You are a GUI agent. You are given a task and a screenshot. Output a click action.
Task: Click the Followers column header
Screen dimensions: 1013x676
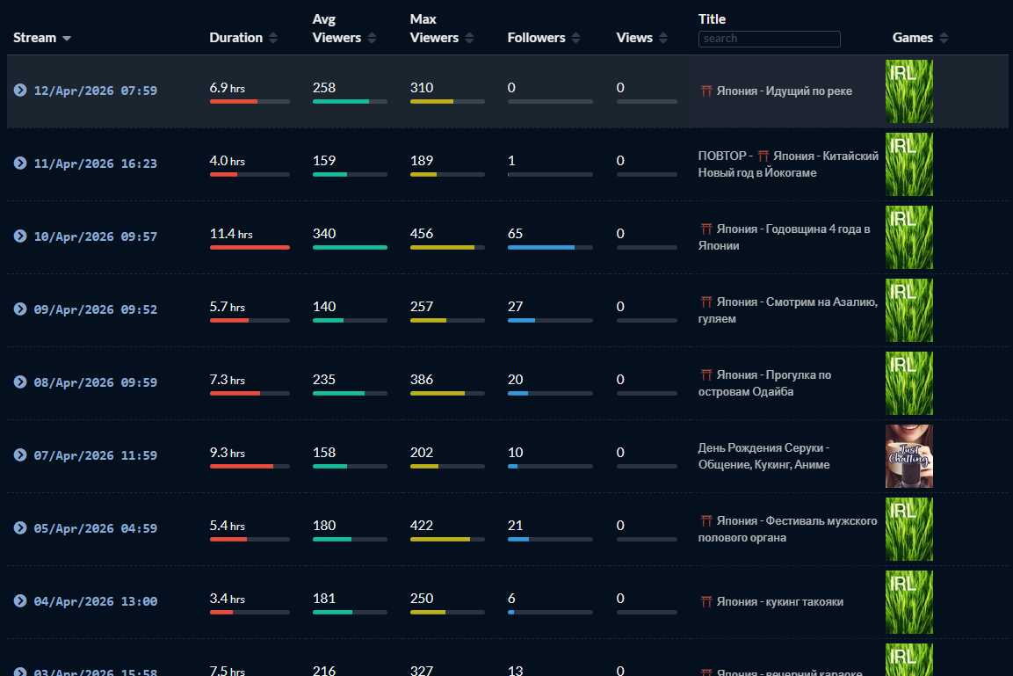pos(536,38)
